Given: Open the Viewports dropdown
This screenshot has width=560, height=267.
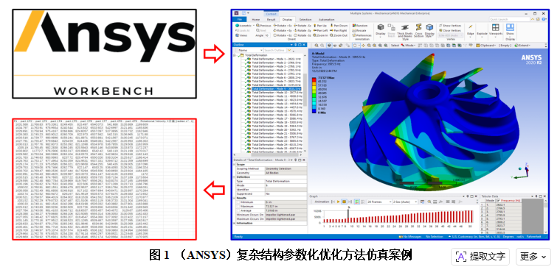Looking at the screenshot, I should coord(495,30).
